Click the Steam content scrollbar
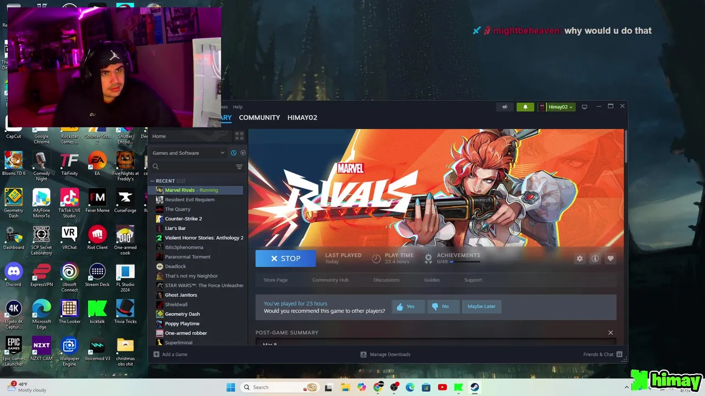 point(626,146)
